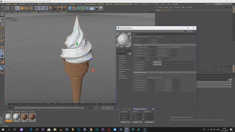This screenshot has height=132, width=235.
Task: Select the first sketch material thumbnail
Action: click(8, 117)
